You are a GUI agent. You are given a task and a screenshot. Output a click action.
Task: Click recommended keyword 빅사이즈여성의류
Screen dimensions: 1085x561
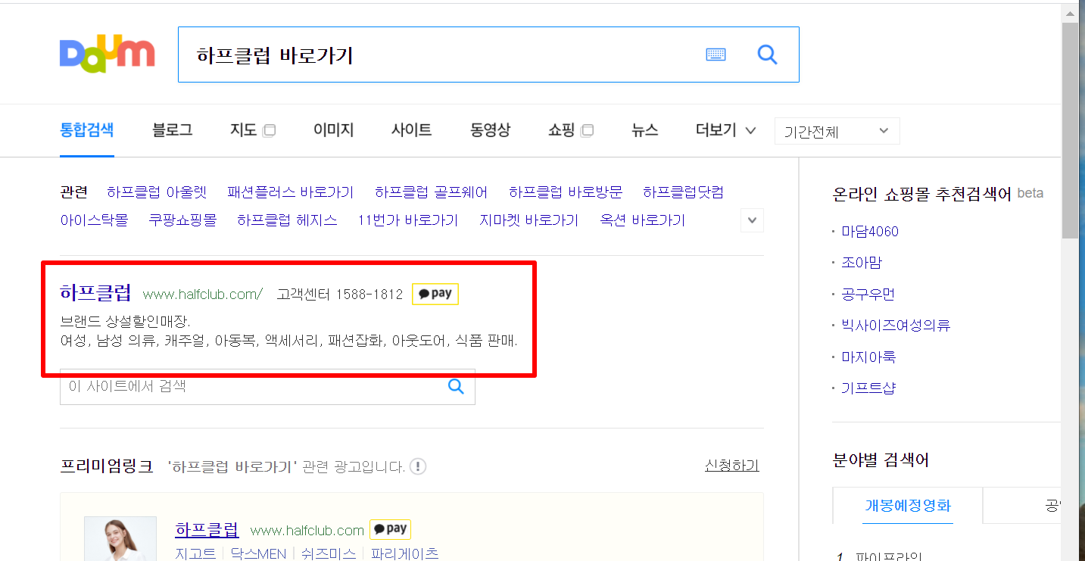[896, 326]
